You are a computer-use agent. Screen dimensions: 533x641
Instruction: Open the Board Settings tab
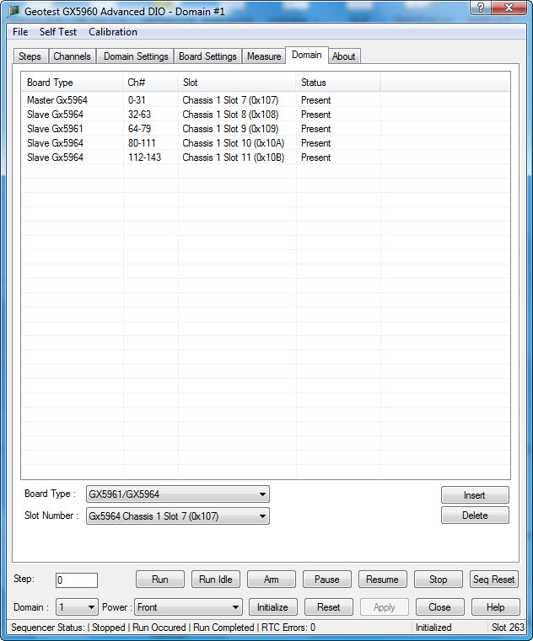pyautogui.click(x=207, y=56)
